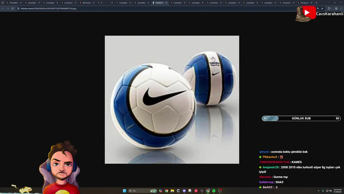Click the CavsKarahanli channel name

(329, 14)
